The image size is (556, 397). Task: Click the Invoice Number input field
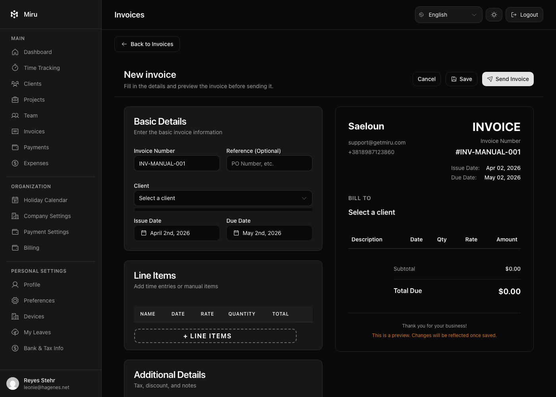(177, 163)
